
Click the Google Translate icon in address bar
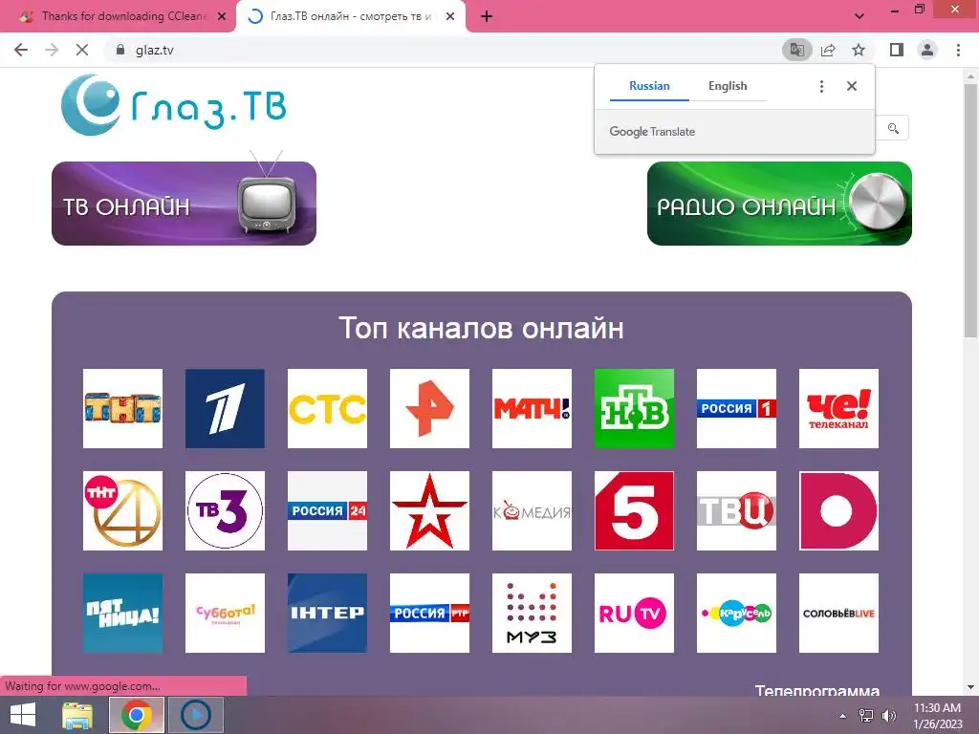click(796, 50)
